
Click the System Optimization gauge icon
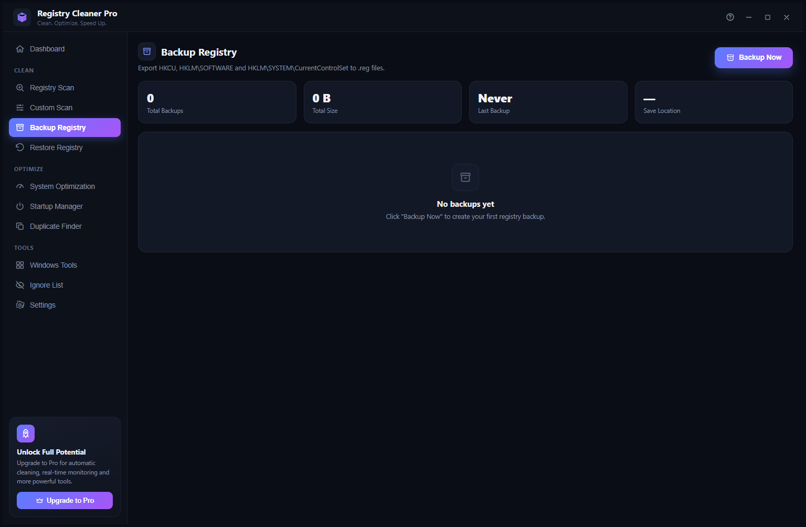pos(20,186)
